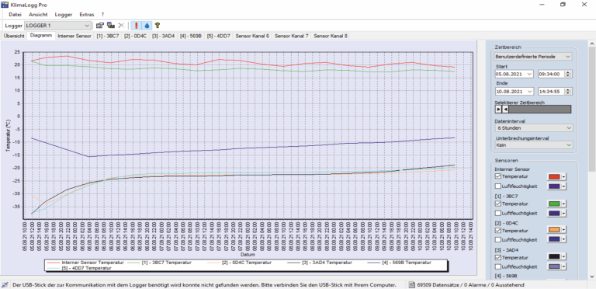Open the ? help menu

[x=102, y=15]
